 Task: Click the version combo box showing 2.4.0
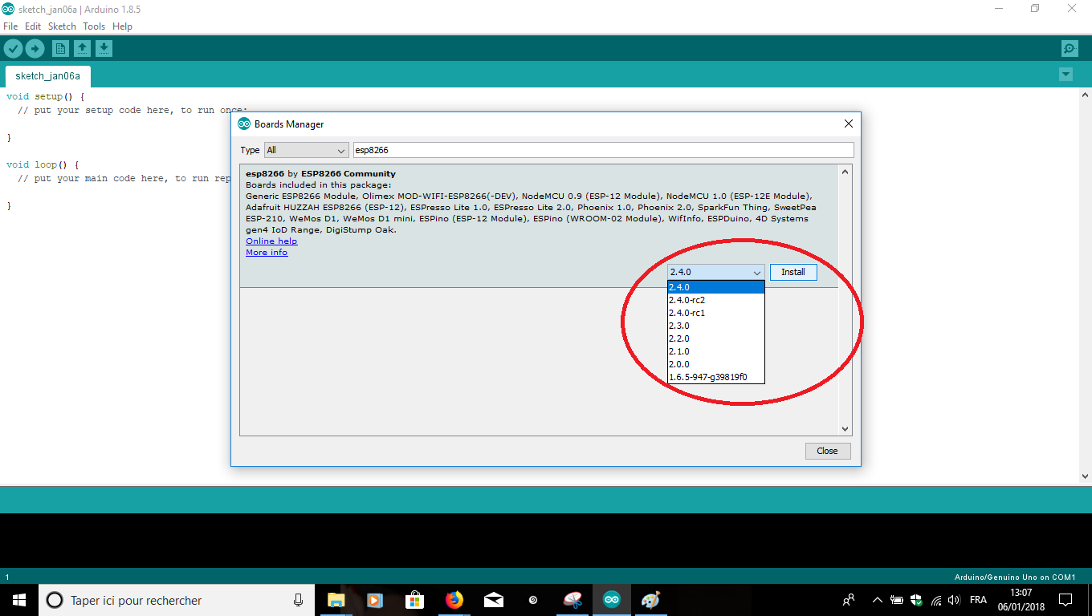(x=715, y=272)
